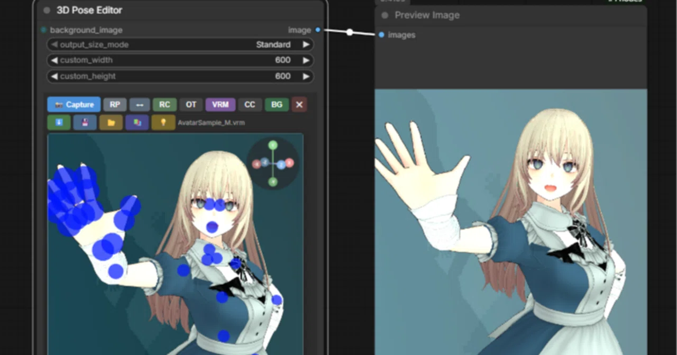Image resolution: width=677 pixels, height=355 pixels.
Task: Toggle the OT button
Action: pos(191,105)
